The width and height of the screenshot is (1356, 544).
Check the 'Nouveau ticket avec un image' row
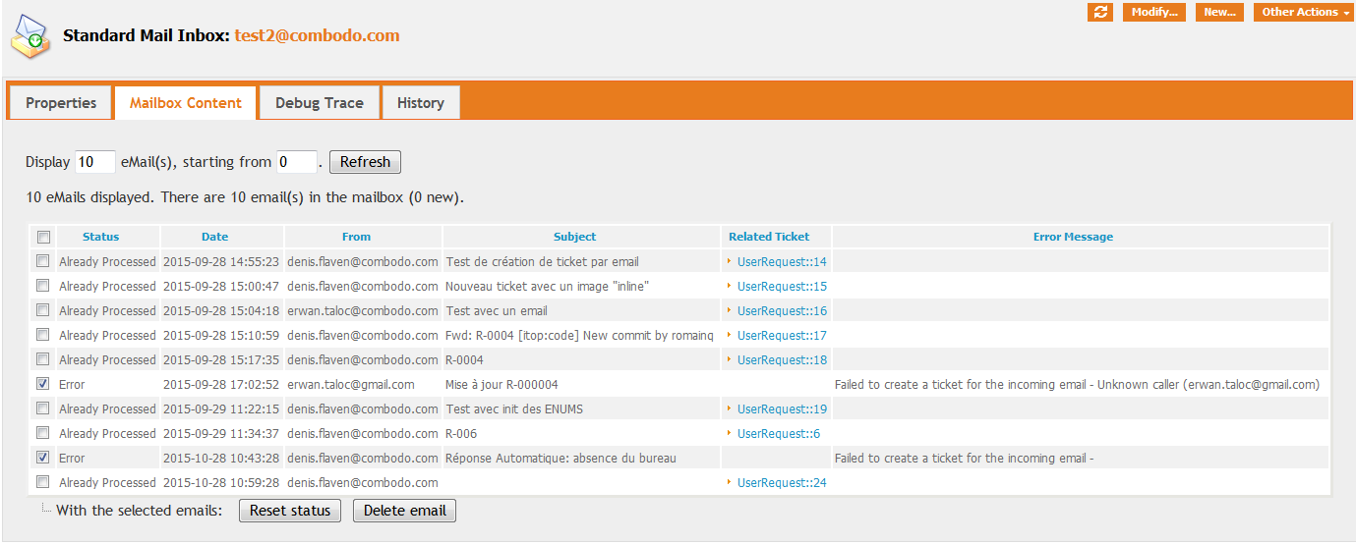pos(42,286)
